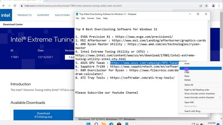Minimize the Notepad window
The image size is (223, 125).
(190, 14)
